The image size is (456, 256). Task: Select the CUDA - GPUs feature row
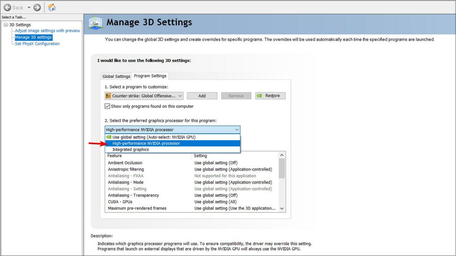(x=192, y=202)
